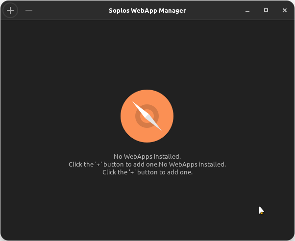The height and width of the screenshot is (241, 295).
Task: Maximize the Soplos WebApp Manager window
Action: pos(266,10)
